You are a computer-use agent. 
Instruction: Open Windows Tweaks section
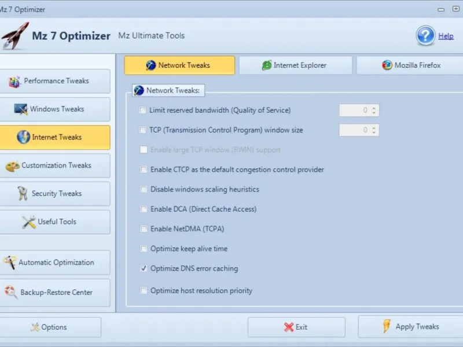55,109
